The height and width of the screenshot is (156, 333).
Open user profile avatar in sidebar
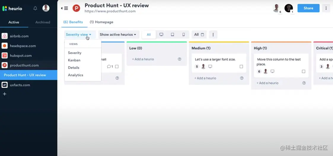(x=46, y=8)
